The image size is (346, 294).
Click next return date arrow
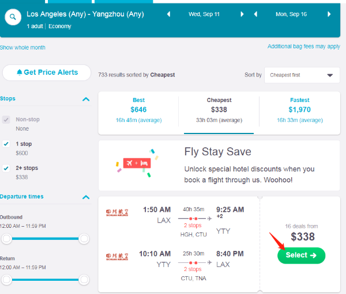pos(329,14)
